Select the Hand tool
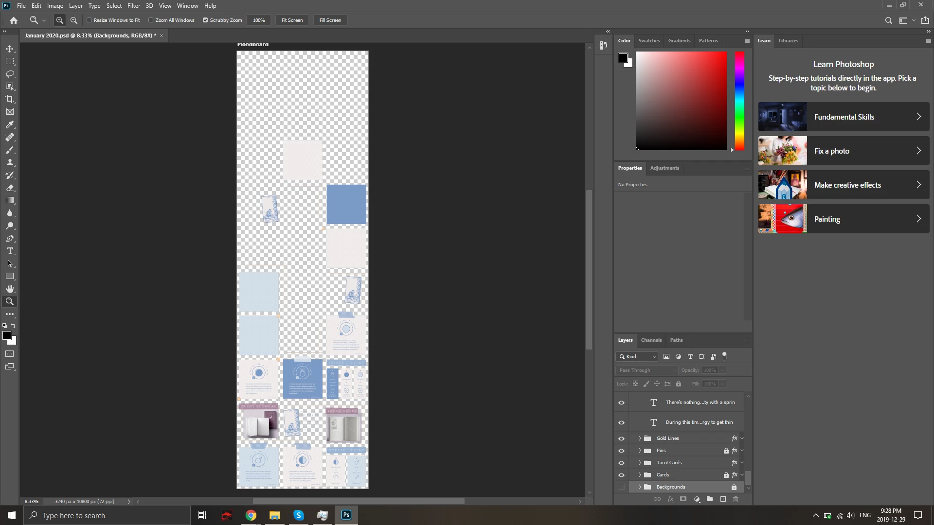Viewport: 934px width, 525px height. tap(10, 289)
